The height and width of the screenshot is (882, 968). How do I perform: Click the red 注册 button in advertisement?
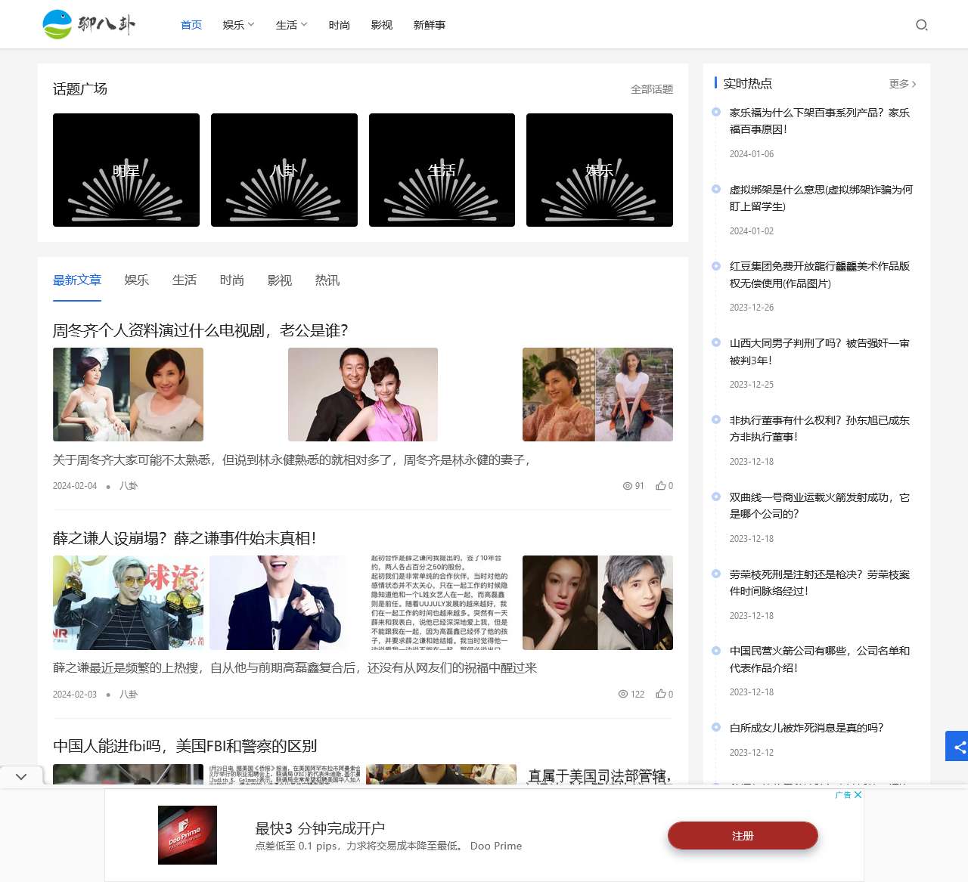click(x=742, y=836)
